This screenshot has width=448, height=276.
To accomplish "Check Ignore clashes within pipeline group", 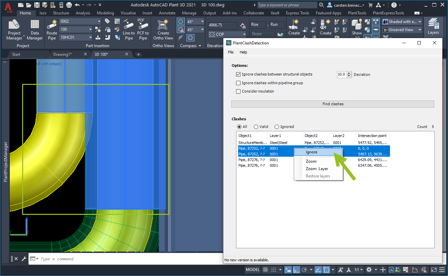I will coord(238,83).
